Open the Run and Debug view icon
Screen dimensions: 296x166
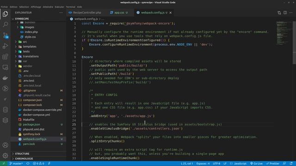point(5,46)
